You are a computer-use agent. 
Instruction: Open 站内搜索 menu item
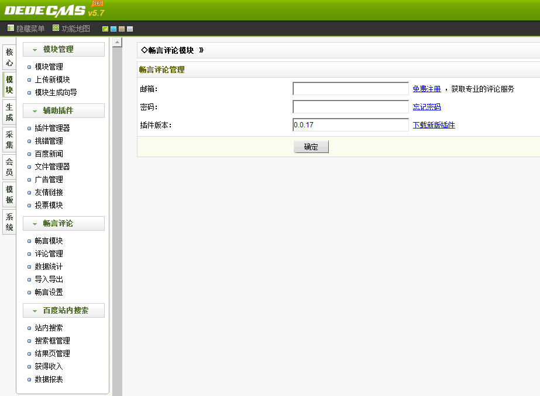(x=49, y=328)
